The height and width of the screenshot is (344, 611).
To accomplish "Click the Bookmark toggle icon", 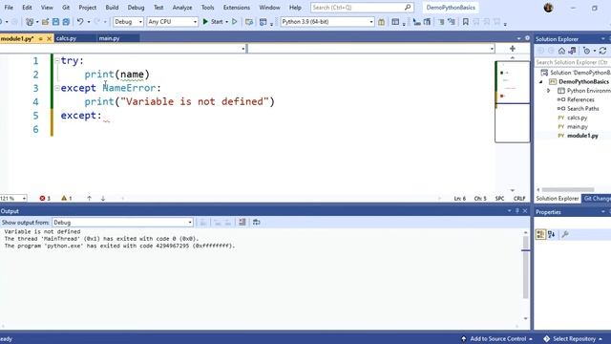I will 466,22.
